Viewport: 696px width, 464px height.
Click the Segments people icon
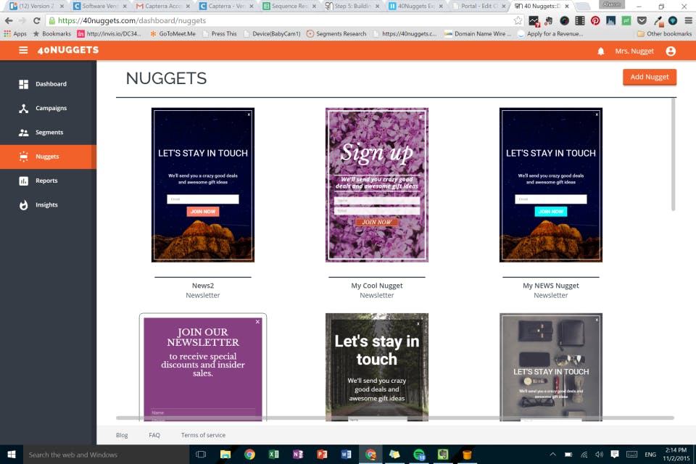click(x=23, y=133)
